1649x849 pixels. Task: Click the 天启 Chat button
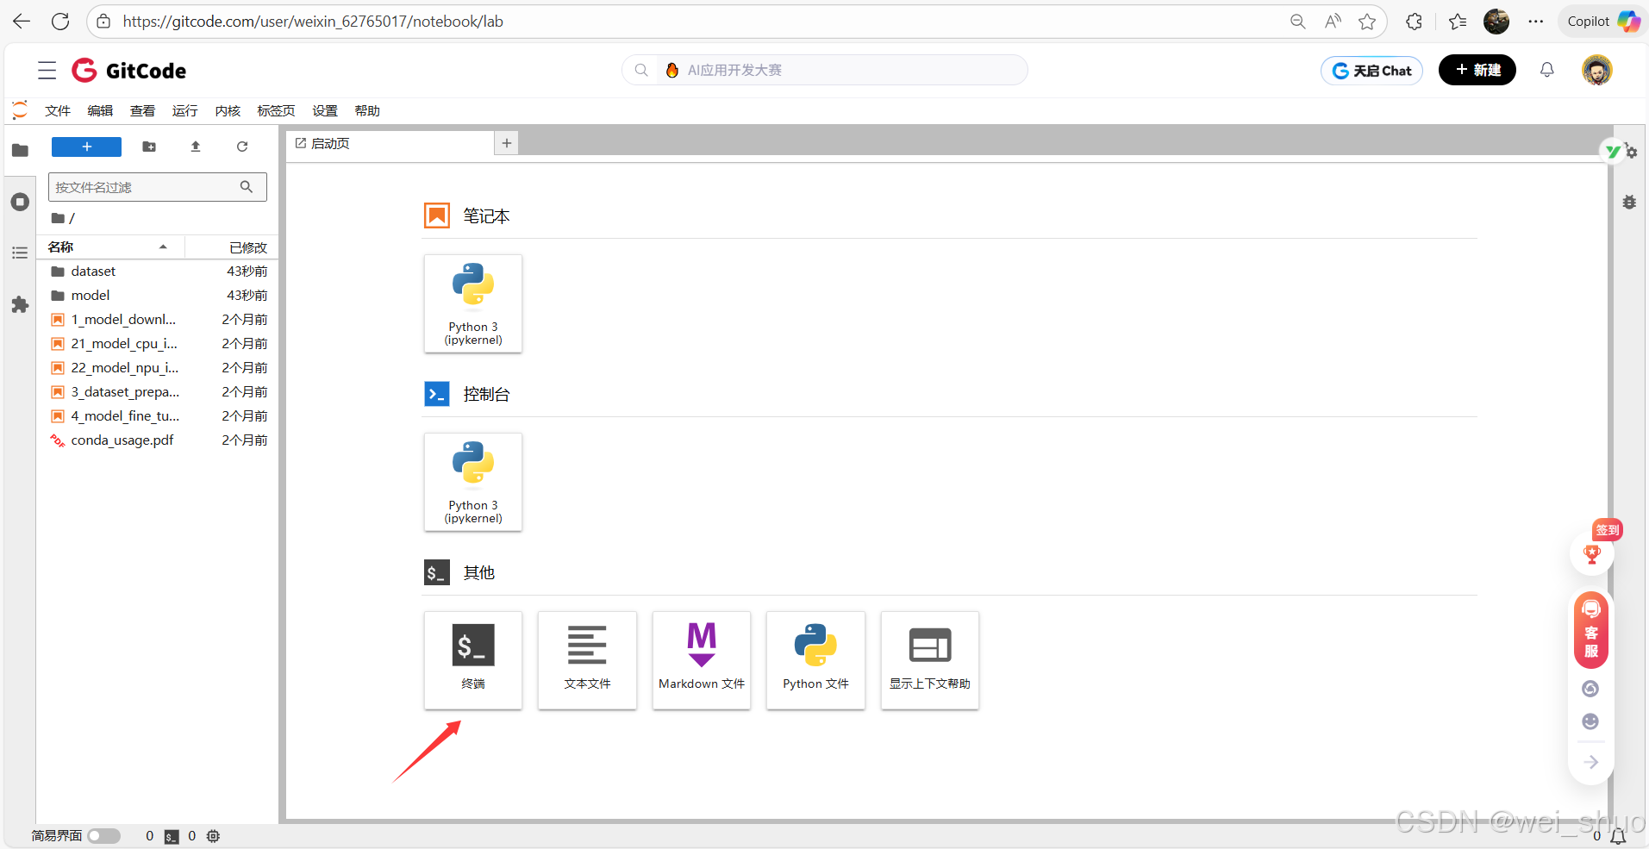pyautogui.click(x=1371, y=71)
